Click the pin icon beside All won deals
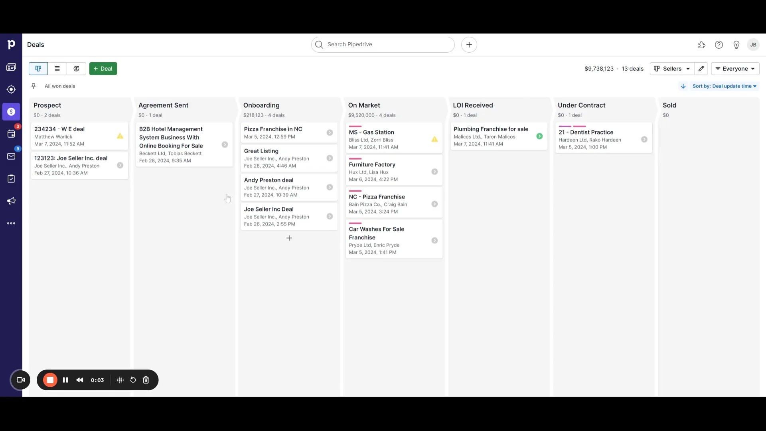This screenshot has height=431, width=766. (x=34, y=86)
